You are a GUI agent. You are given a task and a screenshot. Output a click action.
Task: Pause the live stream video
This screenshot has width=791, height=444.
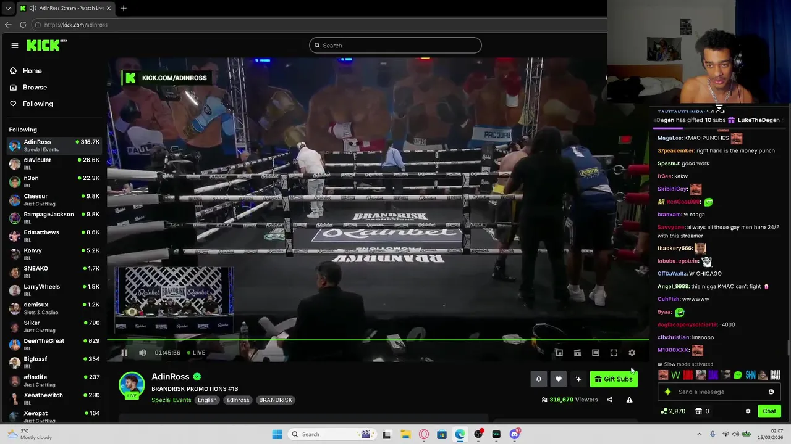click(124, 353)
